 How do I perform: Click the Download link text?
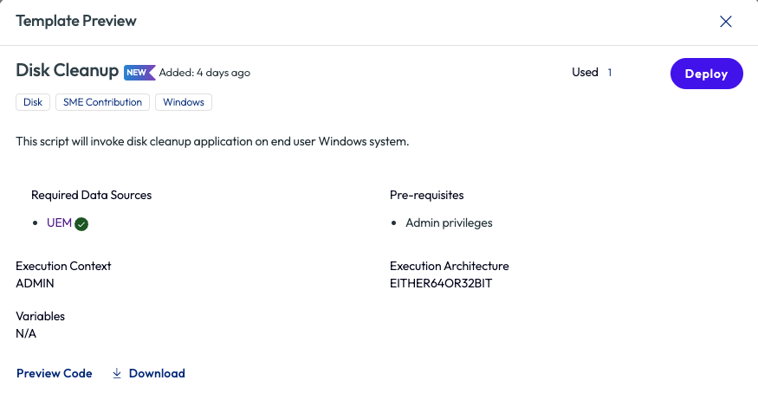[157, 373]
